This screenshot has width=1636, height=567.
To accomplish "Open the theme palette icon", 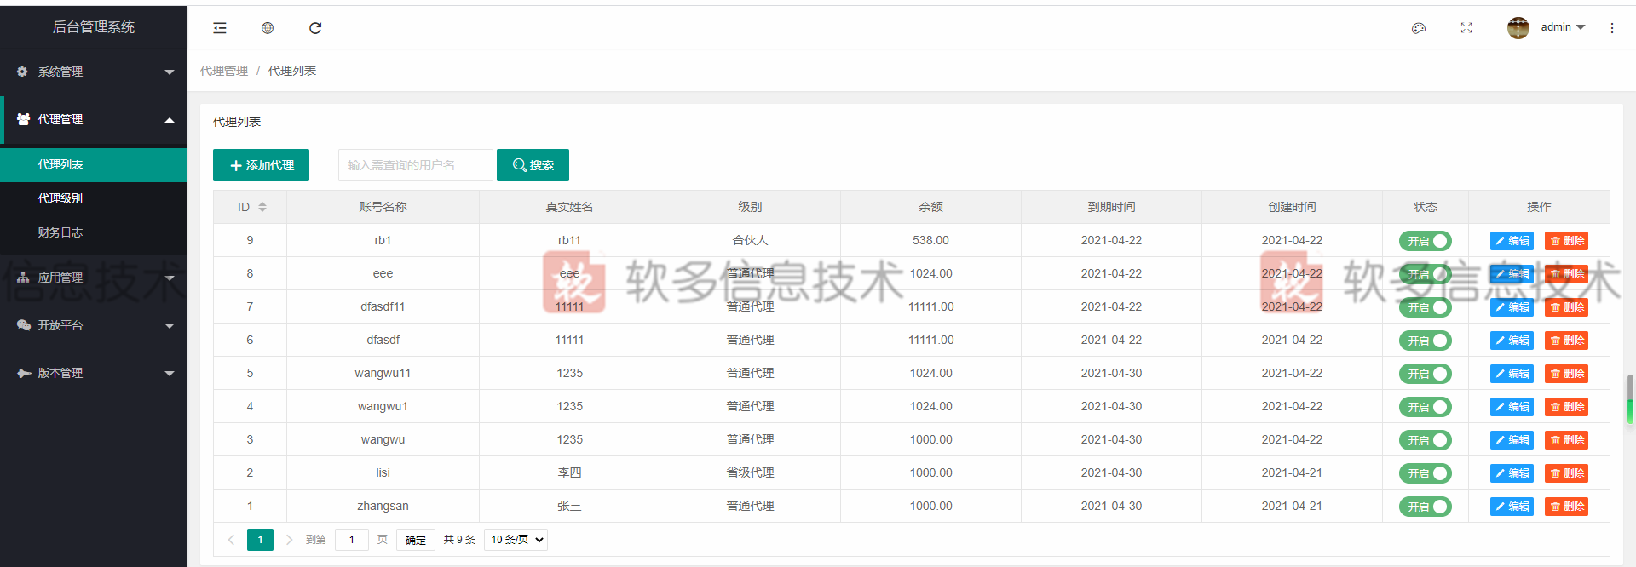I will tap(1419, 28).
